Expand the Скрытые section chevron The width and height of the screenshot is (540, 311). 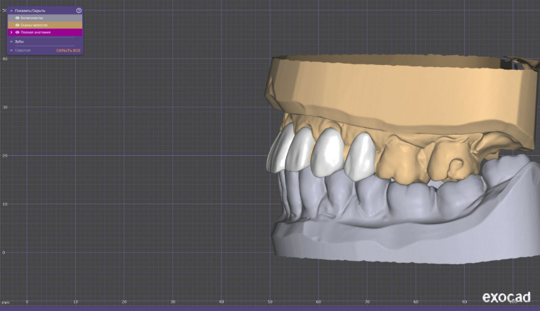tap(11, 50)
